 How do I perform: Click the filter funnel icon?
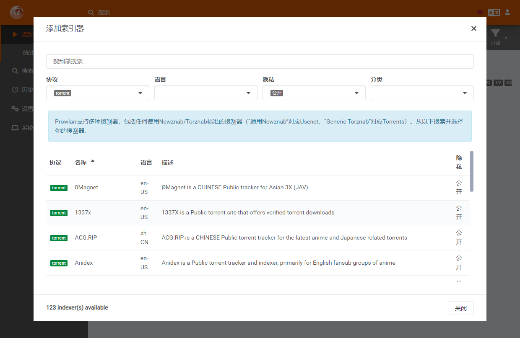click(496, 34)
